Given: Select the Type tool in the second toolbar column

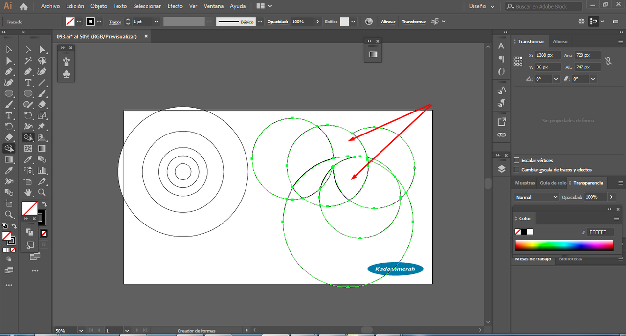Looking at the screenshot, I should (x=28, y=83).
